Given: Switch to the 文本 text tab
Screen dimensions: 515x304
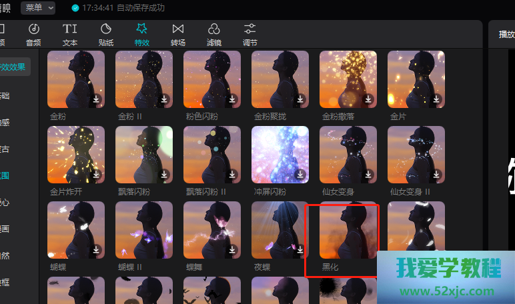Looking at the screenshot, I should point(70,34).
